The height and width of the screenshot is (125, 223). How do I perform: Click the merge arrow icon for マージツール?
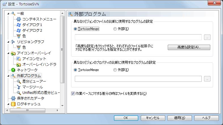click(x=19, y=87)
